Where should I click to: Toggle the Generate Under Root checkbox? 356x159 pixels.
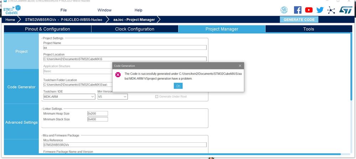[157, 96]
